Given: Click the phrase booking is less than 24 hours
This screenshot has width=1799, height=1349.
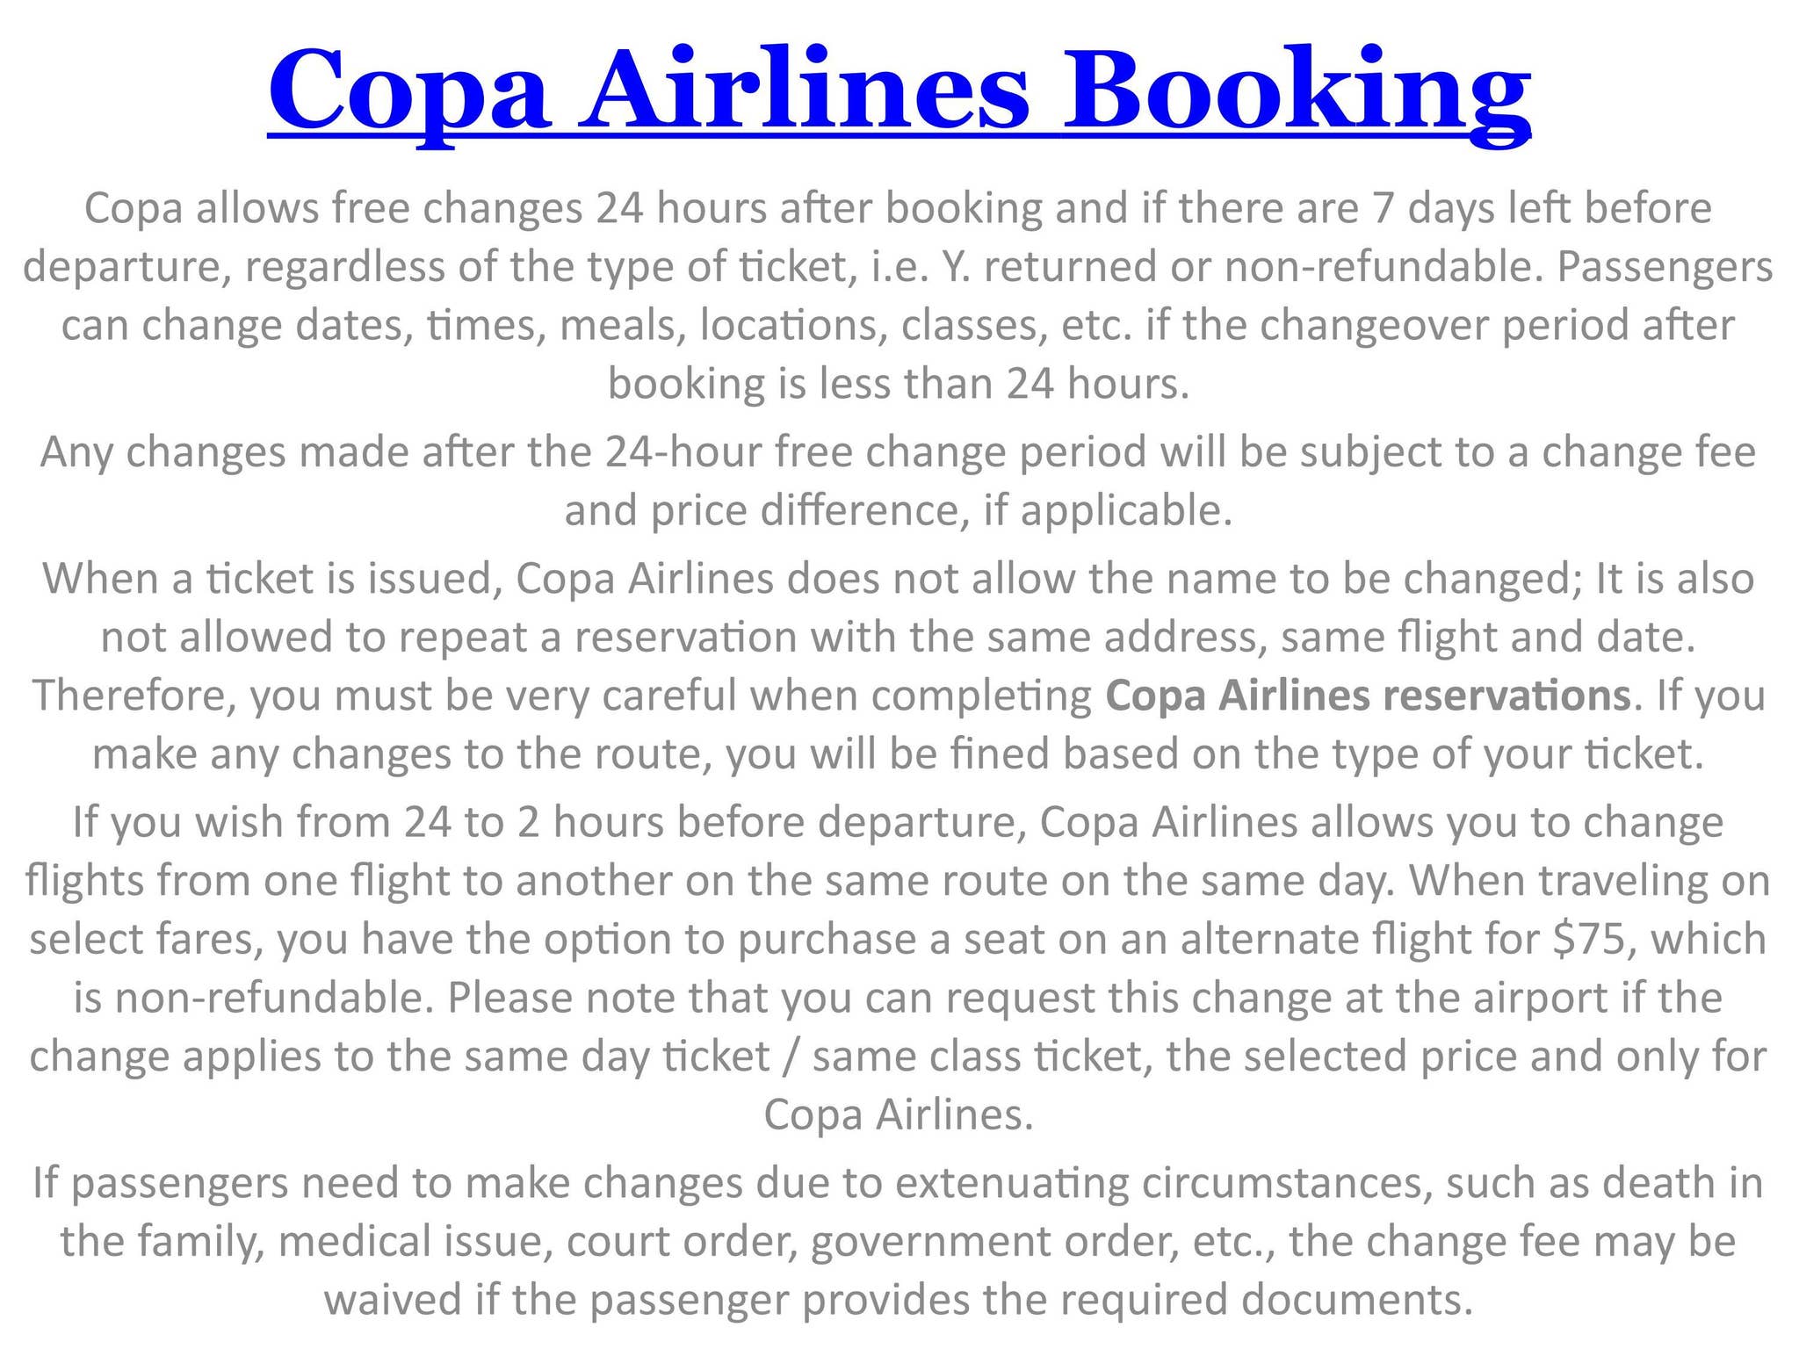Looking at the screenshot, I should pos(898,384).
